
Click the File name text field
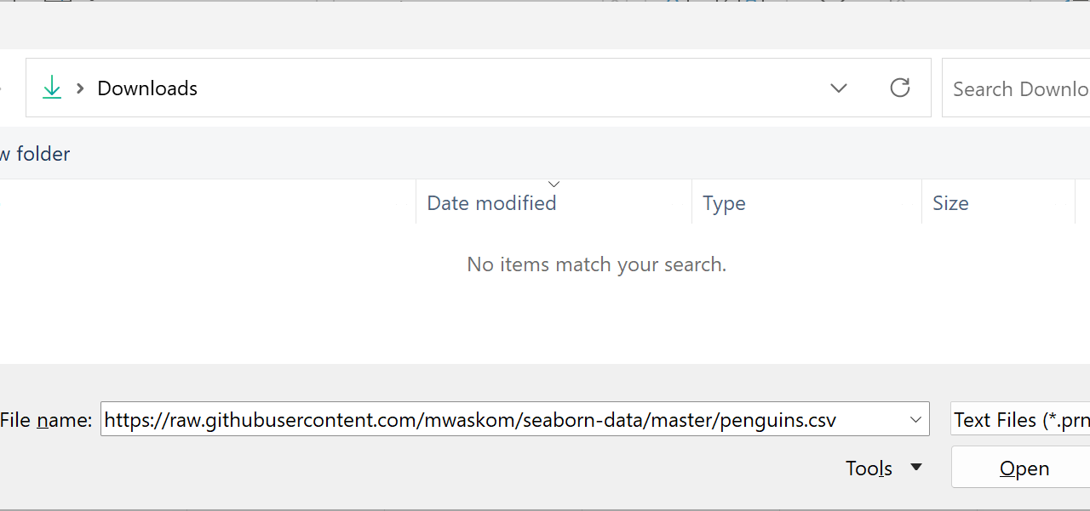click(502, 420)
